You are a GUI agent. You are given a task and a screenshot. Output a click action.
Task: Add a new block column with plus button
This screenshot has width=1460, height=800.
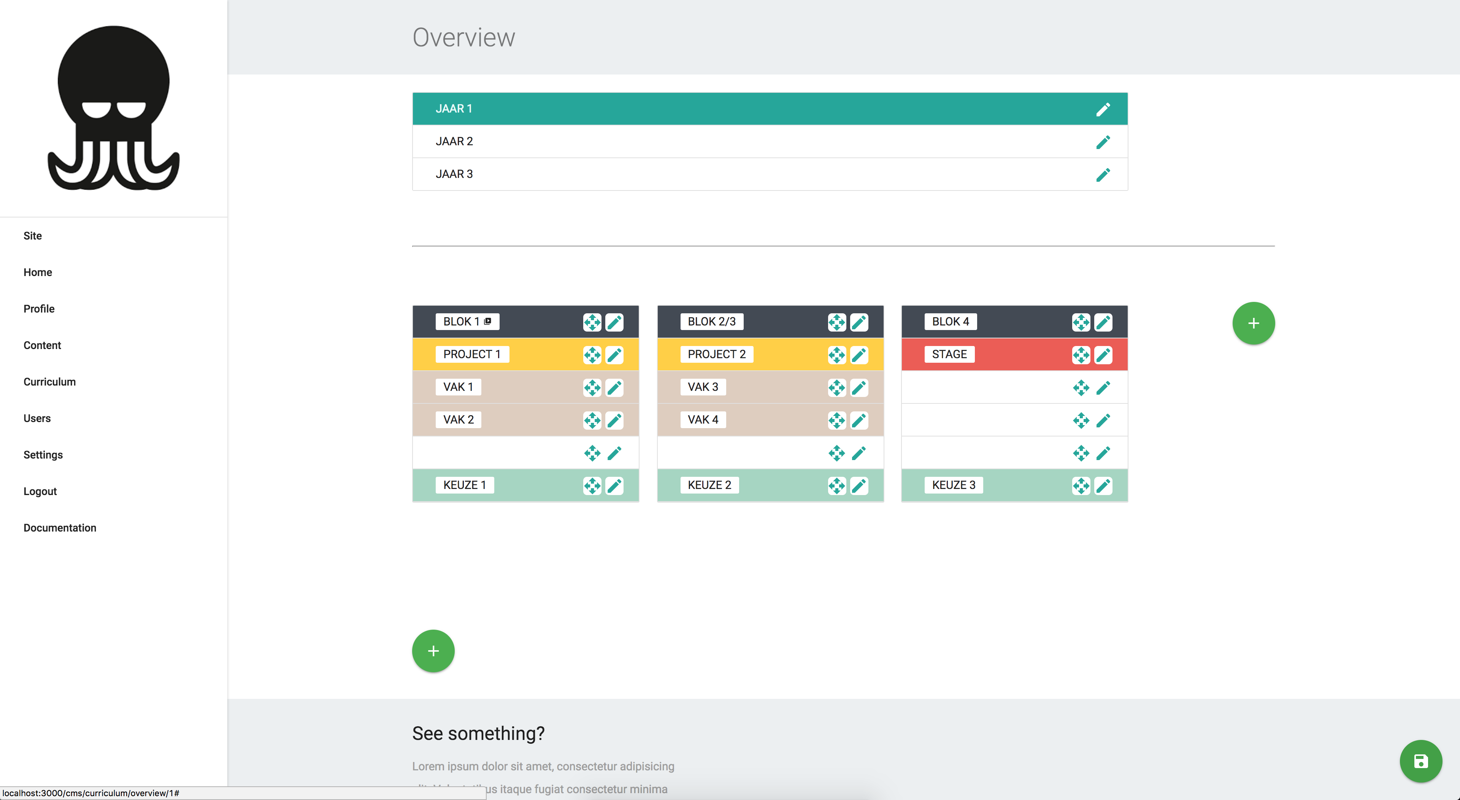click(x=1253, y=323)
